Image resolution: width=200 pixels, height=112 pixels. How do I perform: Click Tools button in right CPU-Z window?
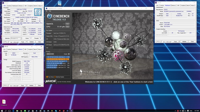pyautogui.click(x=175, y=42)
